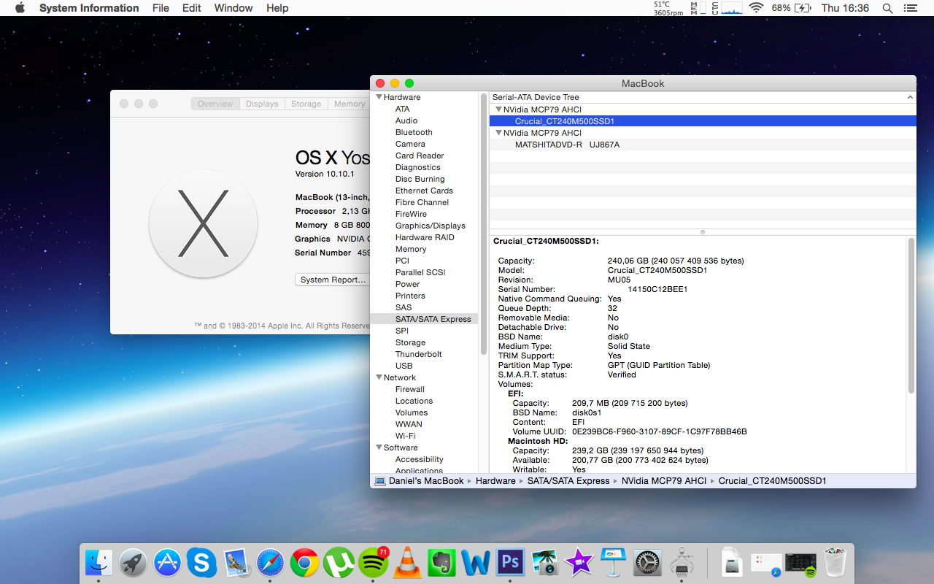Viewport: 934px width, 584px height.
Task: Select Graphics/Displays in Hardware list
Action: click(431, 226)
